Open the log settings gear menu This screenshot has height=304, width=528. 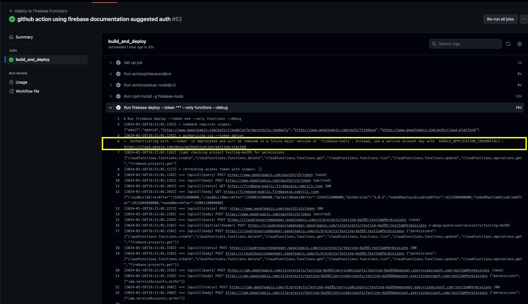pyautogui.click(x=520, y=44)
